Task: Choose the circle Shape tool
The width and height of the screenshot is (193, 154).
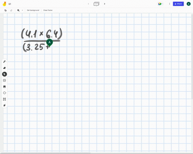Action: coord(4,93)
